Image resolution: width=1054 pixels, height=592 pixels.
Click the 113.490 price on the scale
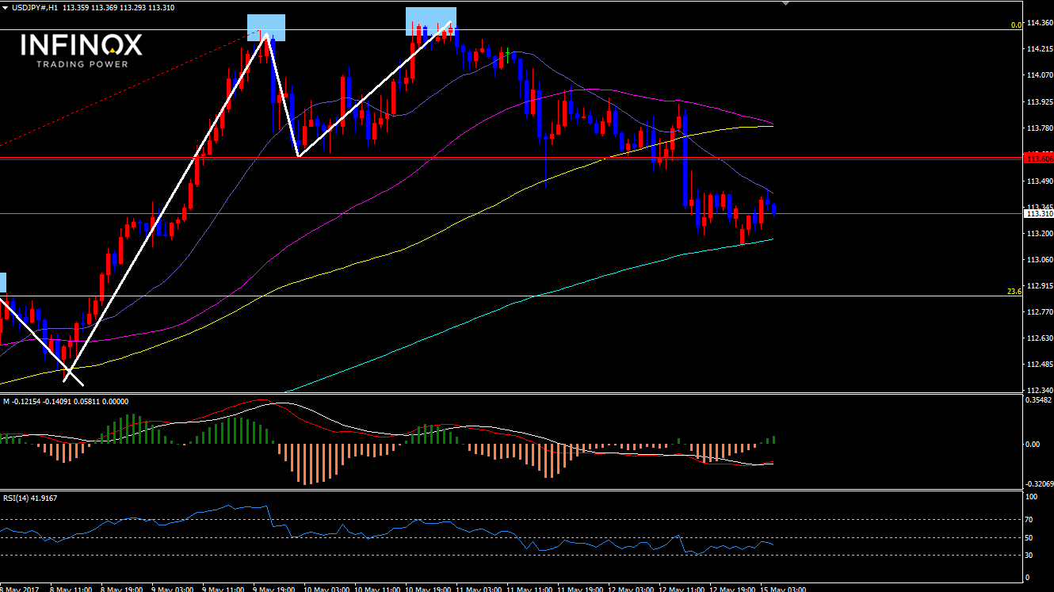click(x=1039, y=181)
